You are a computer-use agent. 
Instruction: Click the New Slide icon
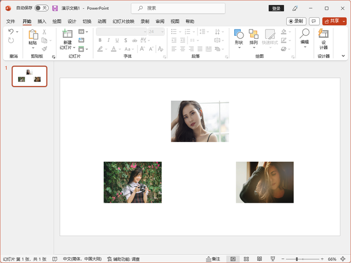(x=67, y=34)
